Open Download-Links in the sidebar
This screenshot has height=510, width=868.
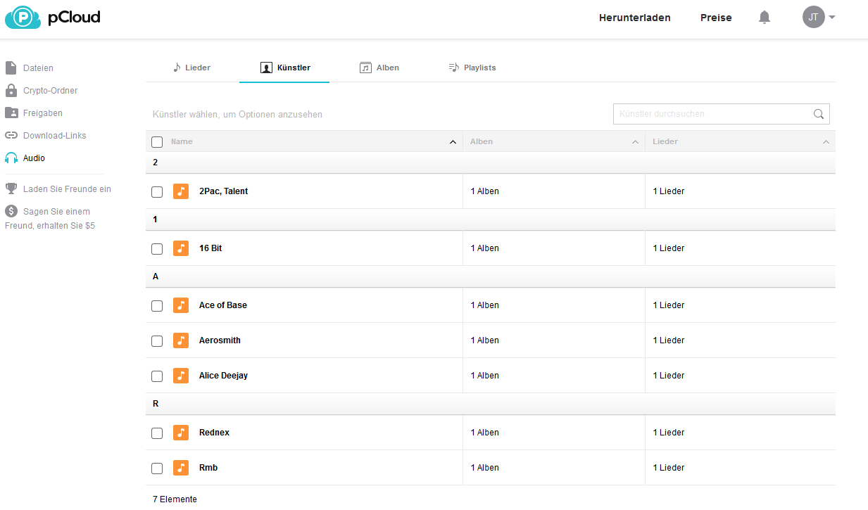(54, 136)
